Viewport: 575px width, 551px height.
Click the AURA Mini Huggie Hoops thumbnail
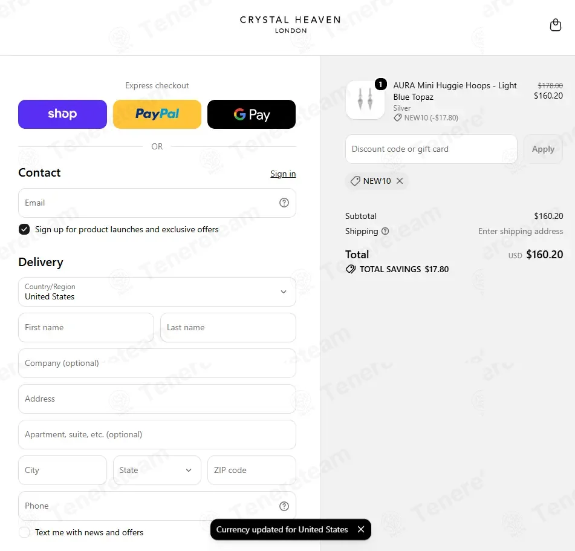365,100
